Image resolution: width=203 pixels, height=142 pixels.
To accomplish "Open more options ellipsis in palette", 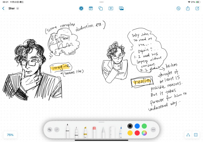I will pyautogui.click(x=153, y=130).
